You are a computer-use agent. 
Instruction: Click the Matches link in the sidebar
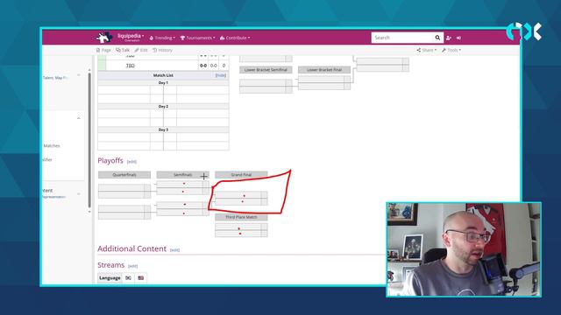[52, 146]
